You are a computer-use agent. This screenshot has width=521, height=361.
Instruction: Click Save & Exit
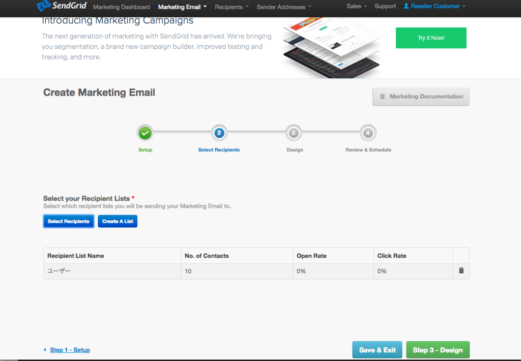(x=377, y=350)
